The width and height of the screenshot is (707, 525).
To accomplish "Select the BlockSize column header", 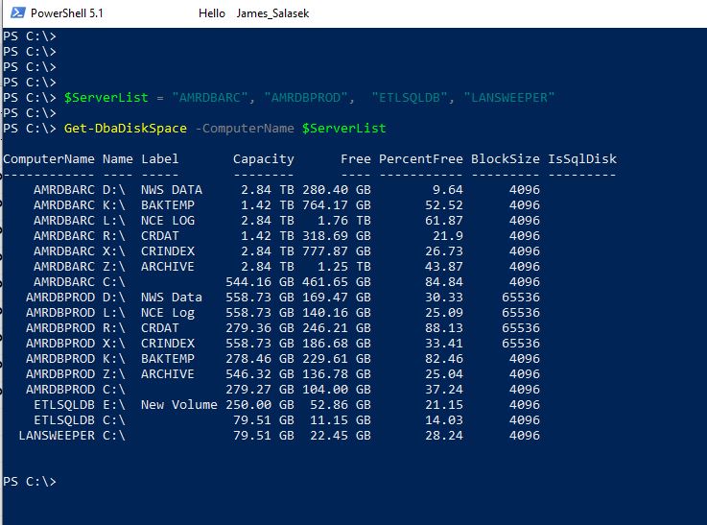I will 505,158.
